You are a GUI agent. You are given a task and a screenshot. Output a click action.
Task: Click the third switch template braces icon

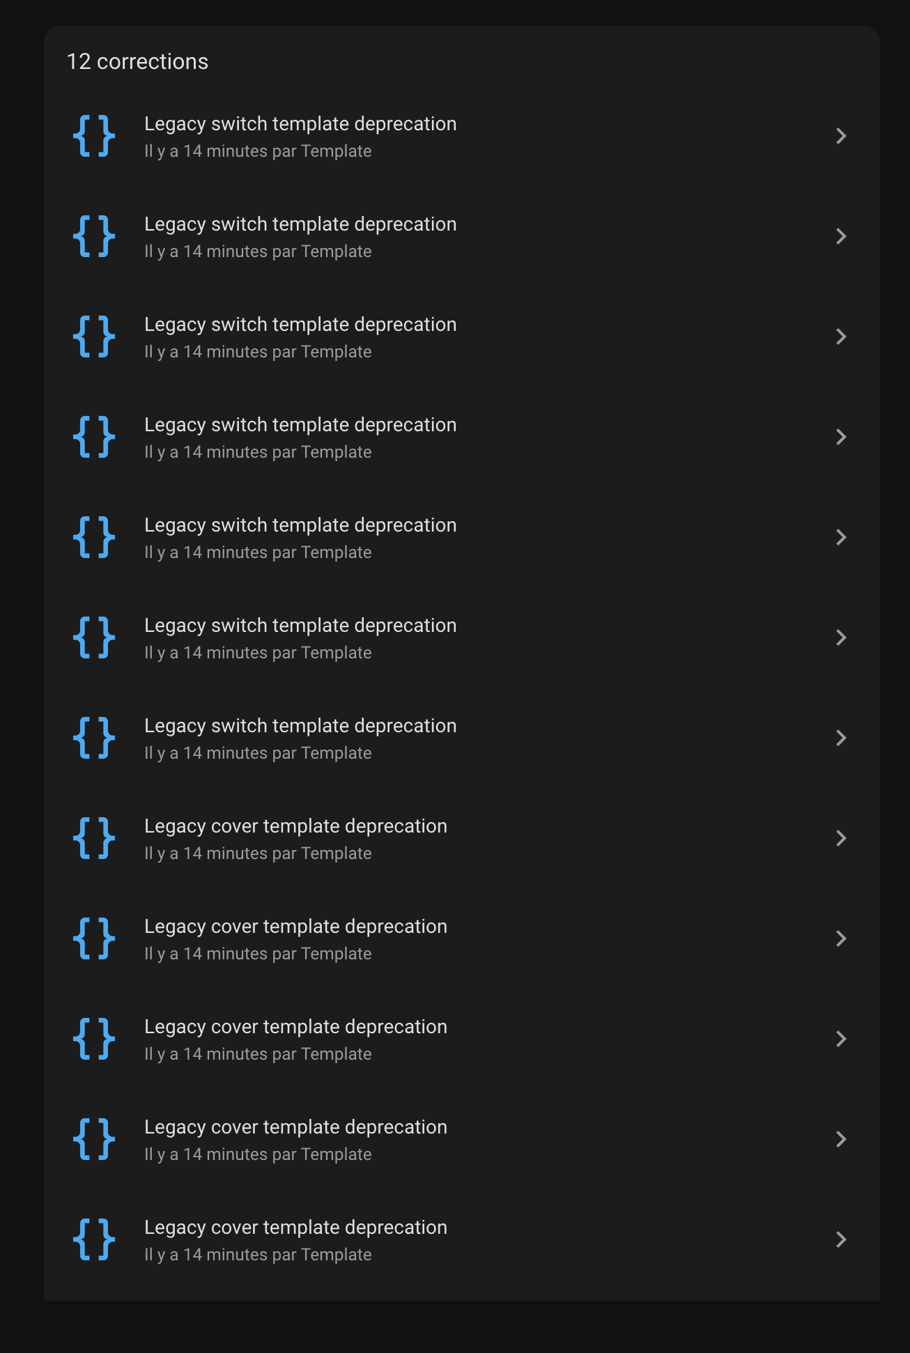pos(94,337)
